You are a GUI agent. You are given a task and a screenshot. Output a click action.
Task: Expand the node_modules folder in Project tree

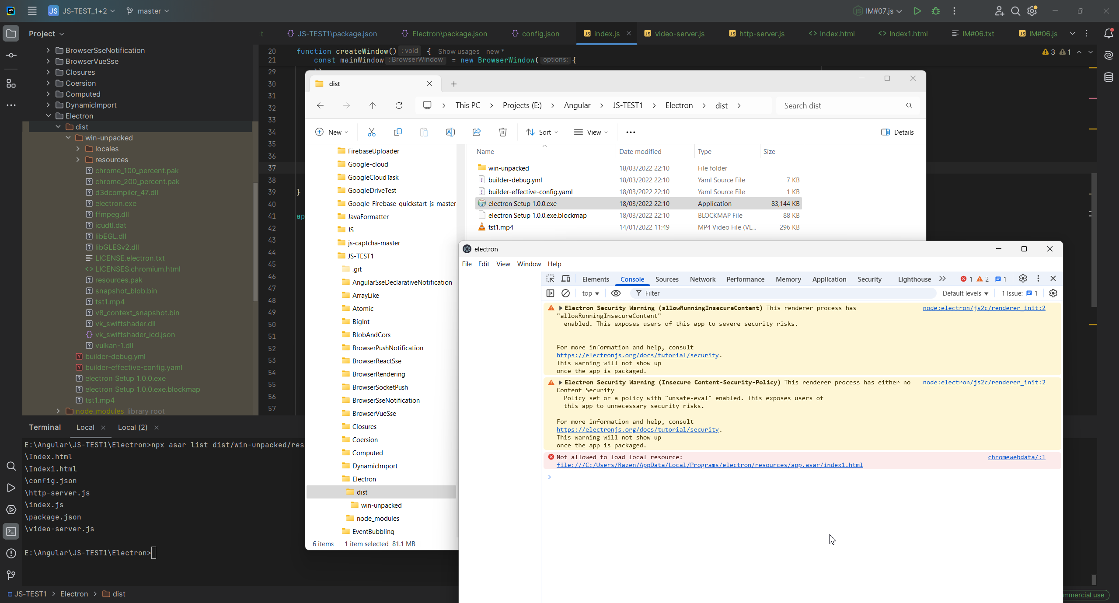click(58, 411)
